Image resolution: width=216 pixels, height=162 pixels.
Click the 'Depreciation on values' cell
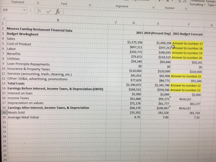click(x=26, y=103)
